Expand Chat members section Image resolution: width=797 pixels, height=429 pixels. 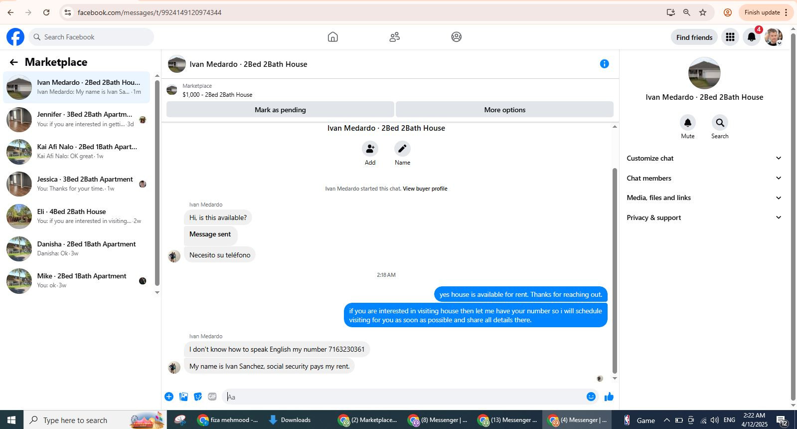(704, 178)
